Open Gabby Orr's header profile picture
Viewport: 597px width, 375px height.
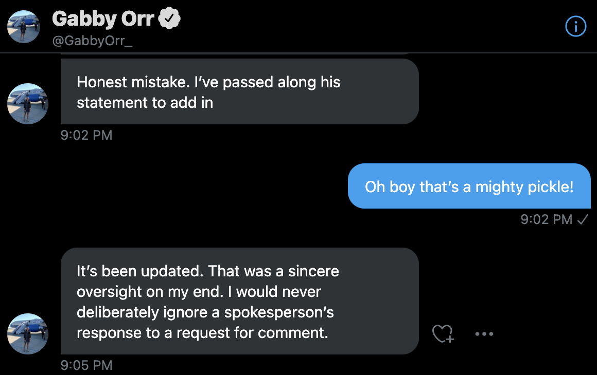tap(24, 26)
